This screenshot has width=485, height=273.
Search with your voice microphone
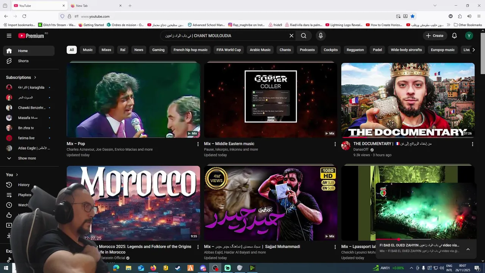tap(321, 36)
